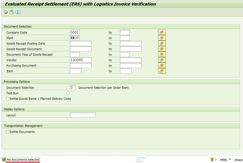Click the Company Code to field
The image size is (243, 163).
pyautogui.click(x=125, y=32)
